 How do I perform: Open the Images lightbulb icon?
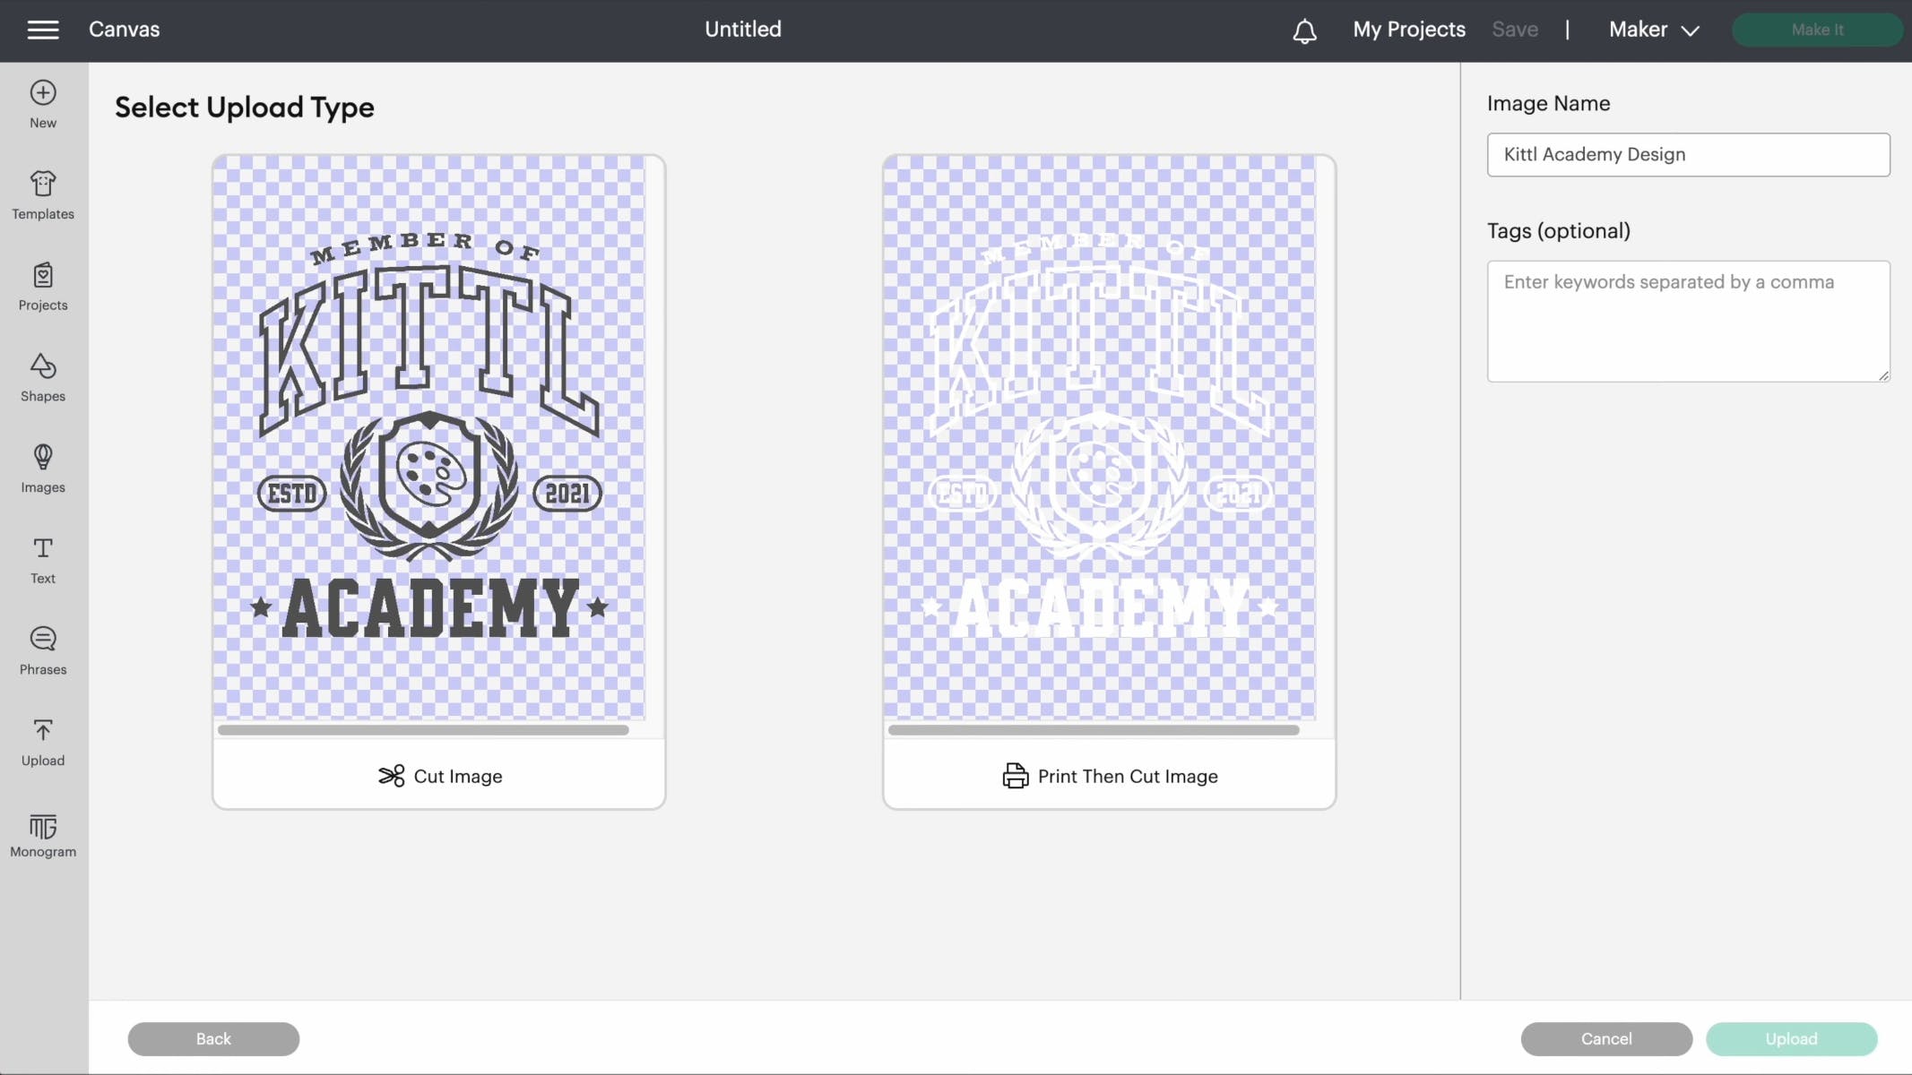click(43, 458)
